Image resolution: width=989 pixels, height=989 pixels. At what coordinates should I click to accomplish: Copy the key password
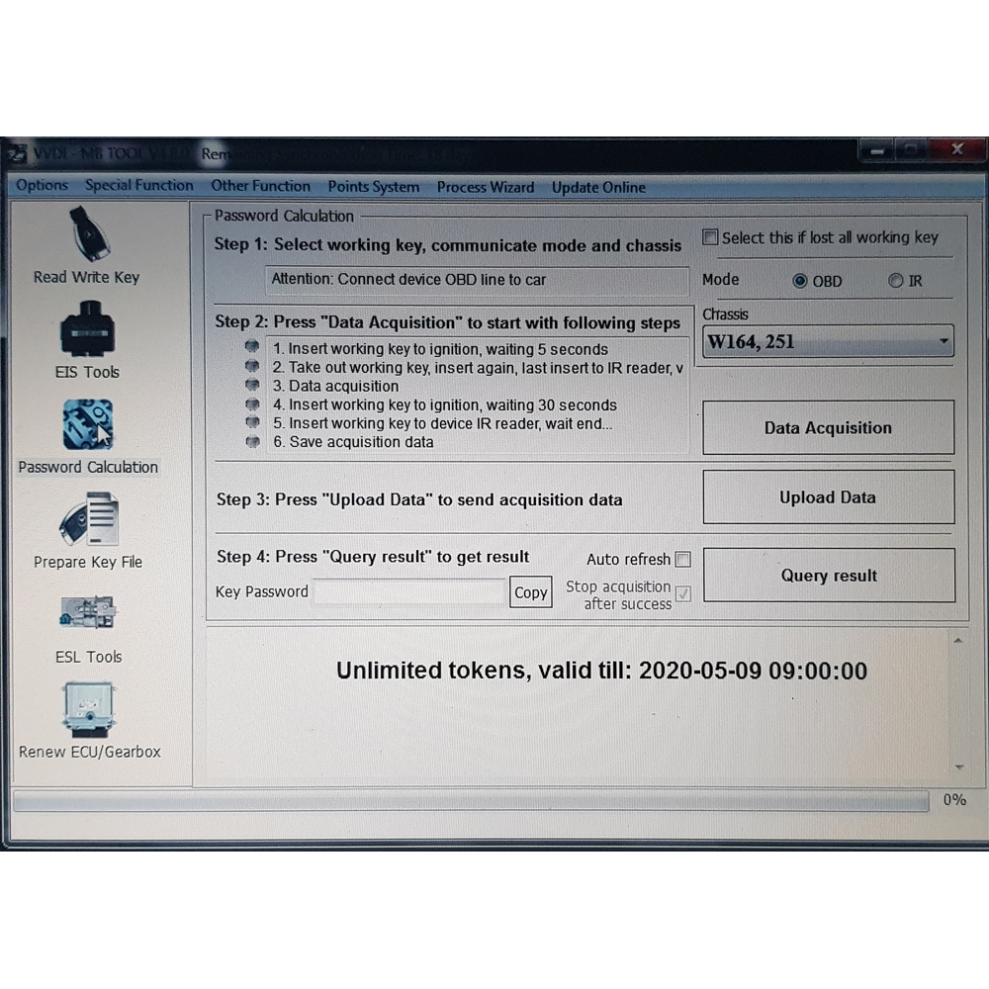click(530, 592)
